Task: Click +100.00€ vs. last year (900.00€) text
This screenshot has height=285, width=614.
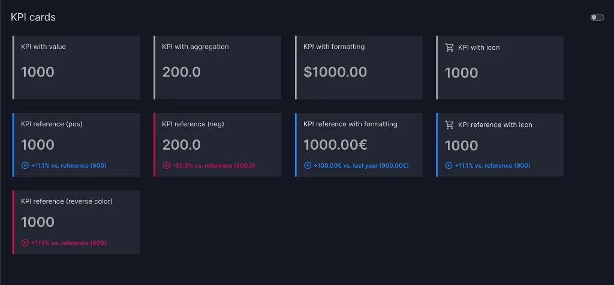Action: [x=361, y=165]
